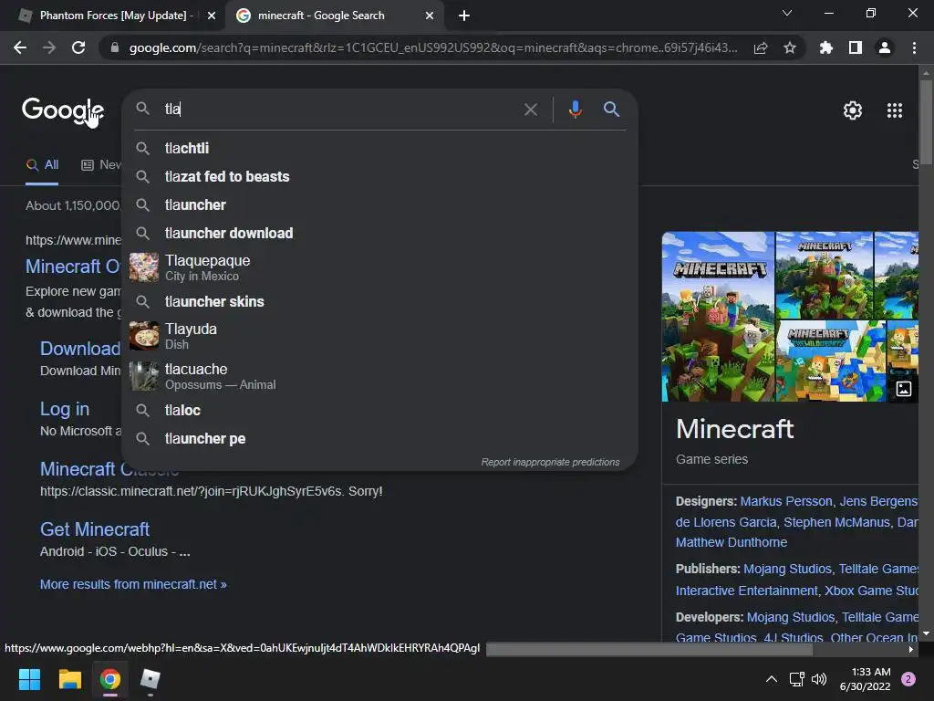Click the Chrome taskbar icon
Image resolution: width=934 pixels, height=701 pixels.
110,679
